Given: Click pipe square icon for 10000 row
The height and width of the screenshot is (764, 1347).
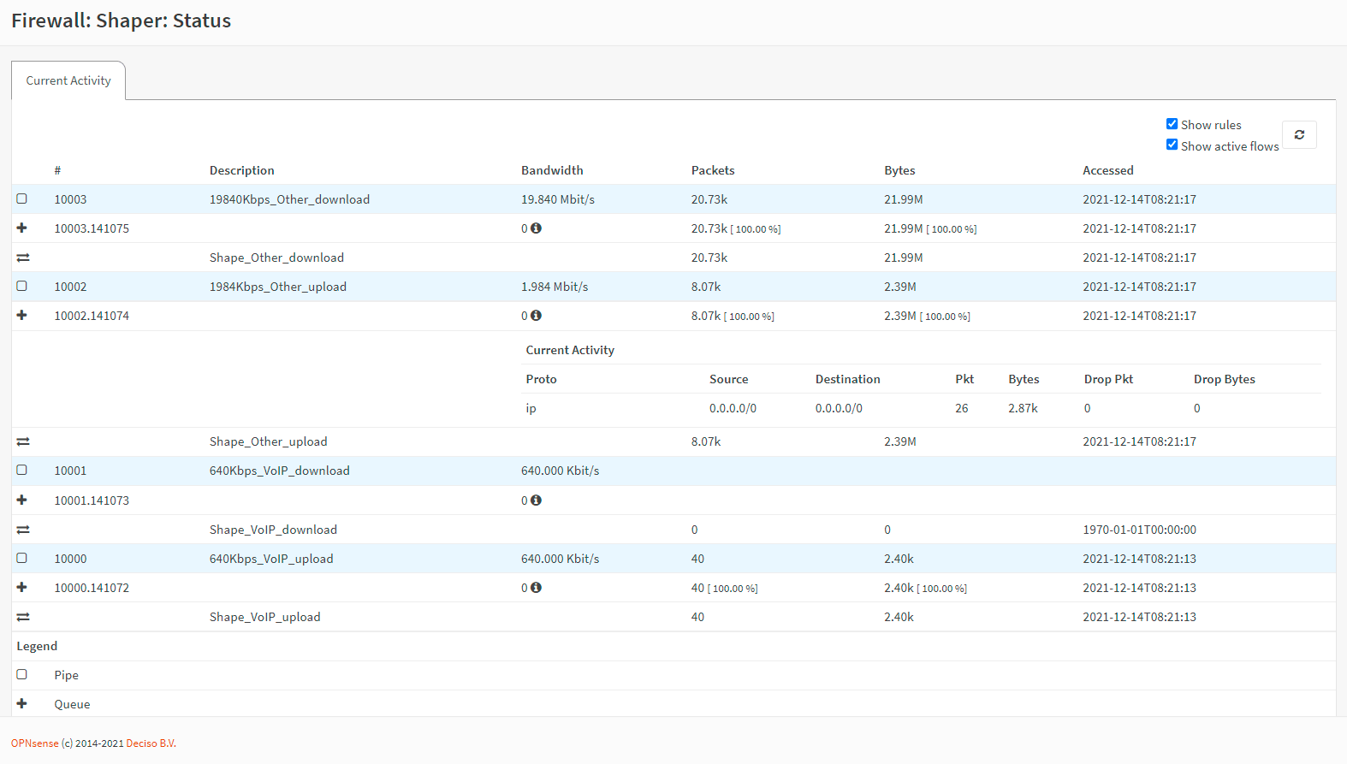Looking at the screenshot, I should [22, 559].
